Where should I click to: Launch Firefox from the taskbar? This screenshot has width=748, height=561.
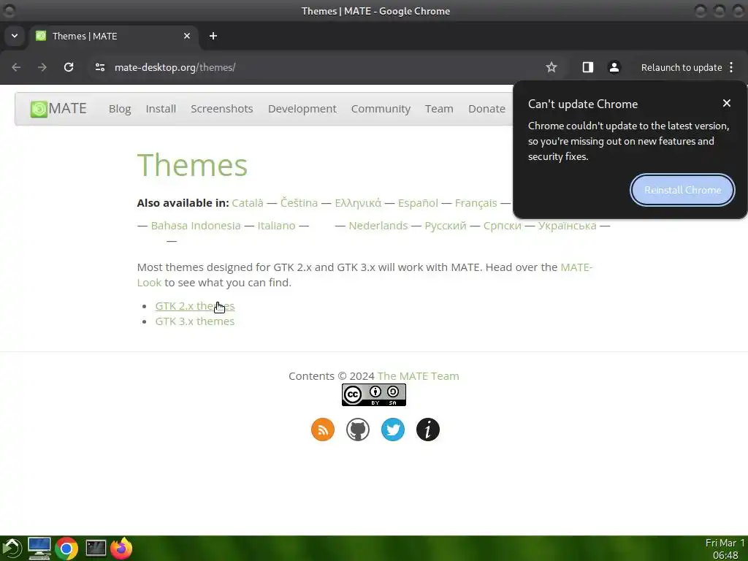[x=121, y=548]
